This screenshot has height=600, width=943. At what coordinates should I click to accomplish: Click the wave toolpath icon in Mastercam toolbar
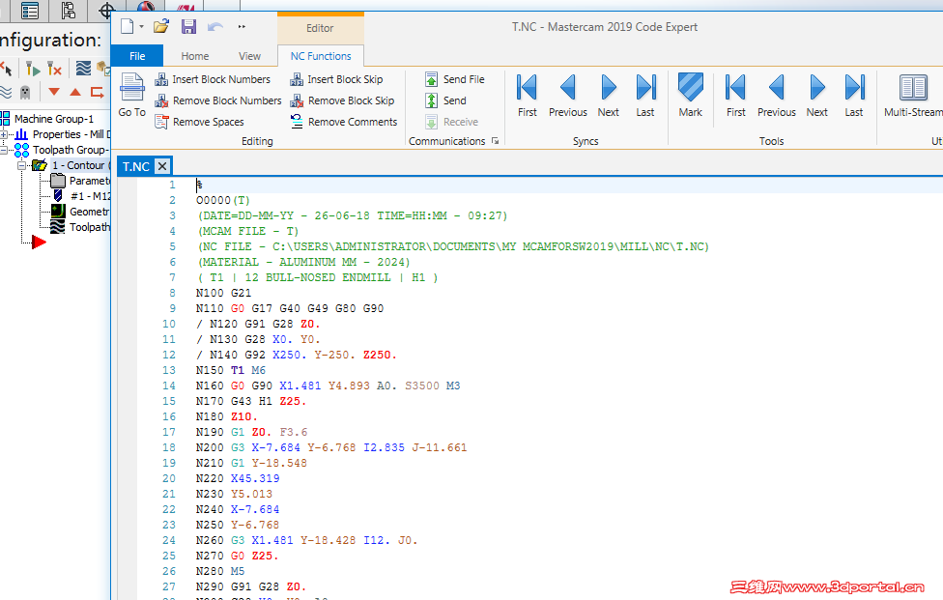84,68
